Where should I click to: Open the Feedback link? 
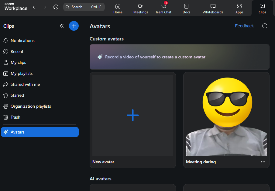point(244,26)
